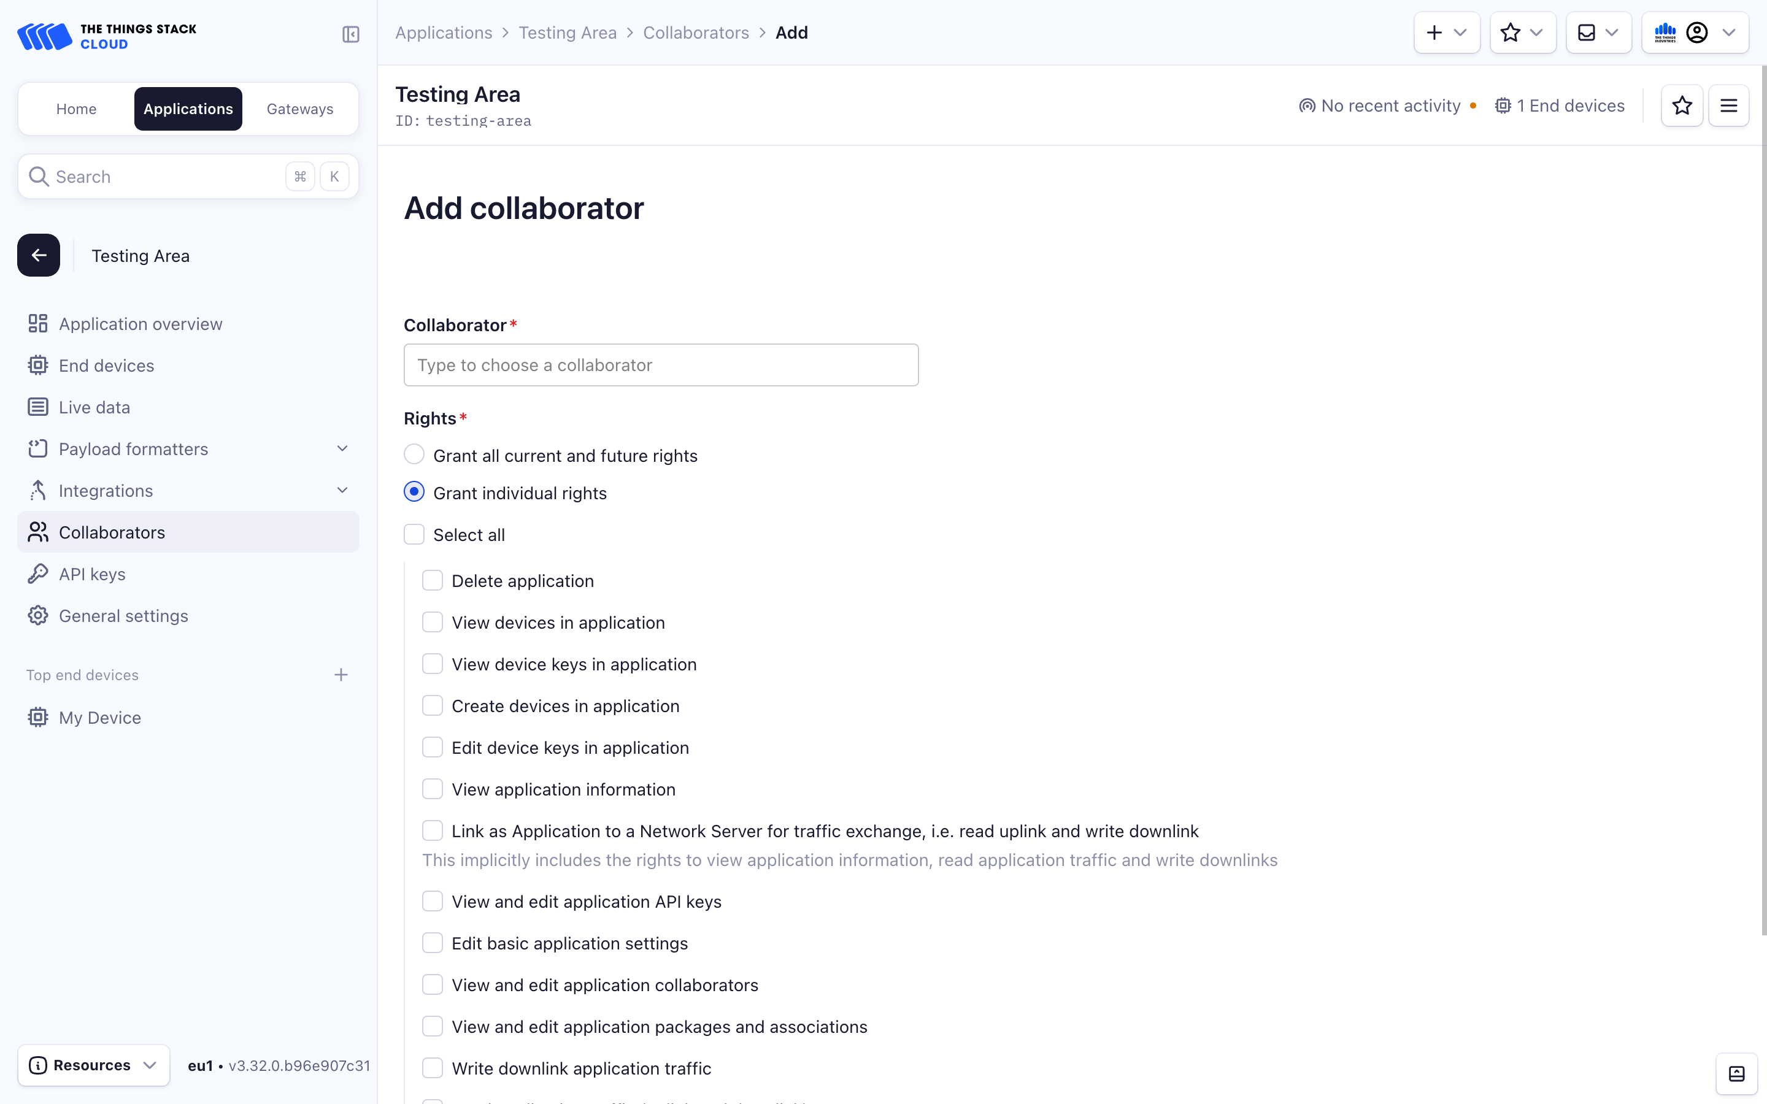Expand the Integrations section chevron
The height and width of the screenshot is (1104, 1767).
(x=342, y=490)
